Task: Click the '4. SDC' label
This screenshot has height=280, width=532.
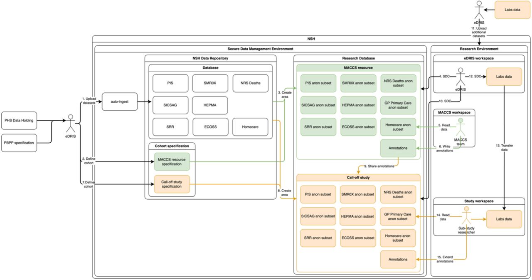Action: point(445,77)
